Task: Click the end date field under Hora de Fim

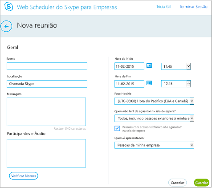Action: point(129,84)
